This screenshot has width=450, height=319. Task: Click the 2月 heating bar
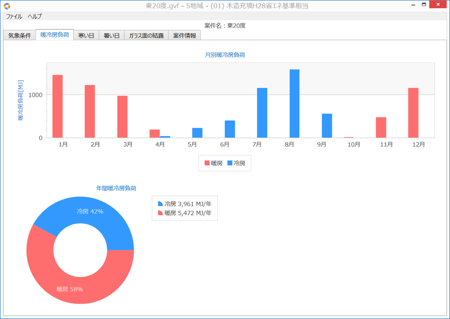tap(90, 111)
